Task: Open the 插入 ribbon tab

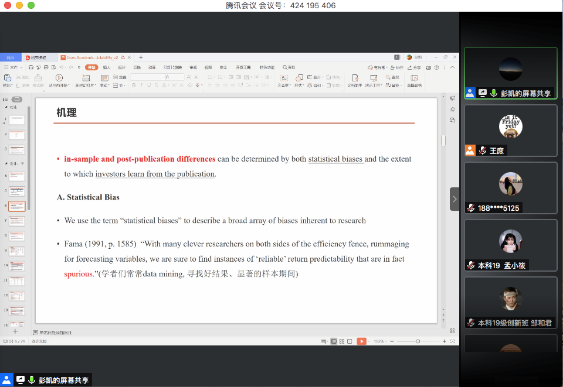Action: [x=106, y=67]
